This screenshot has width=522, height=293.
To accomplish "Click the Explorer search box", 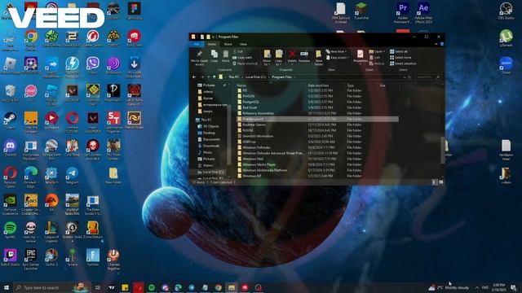I will pyautogui.click(x=428, y=77).
